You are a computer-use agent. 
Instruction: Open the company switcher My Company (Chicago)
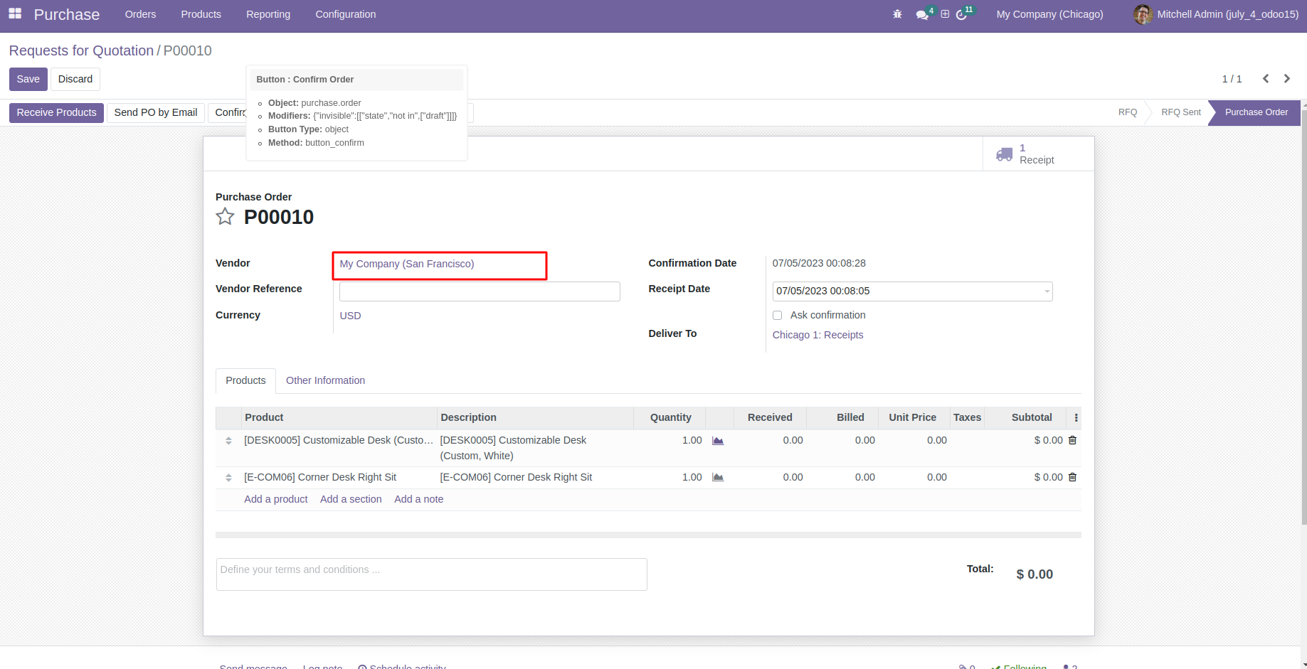1049,14
